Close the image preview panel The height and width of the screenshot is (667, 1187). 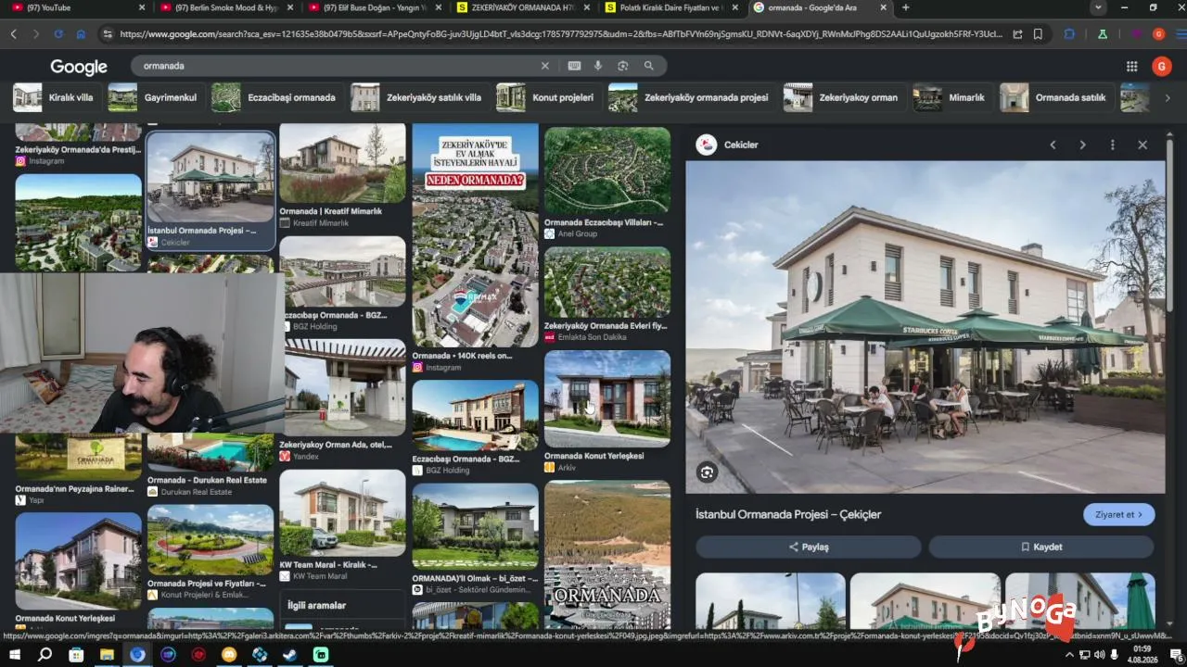(x=1142, y=145)
